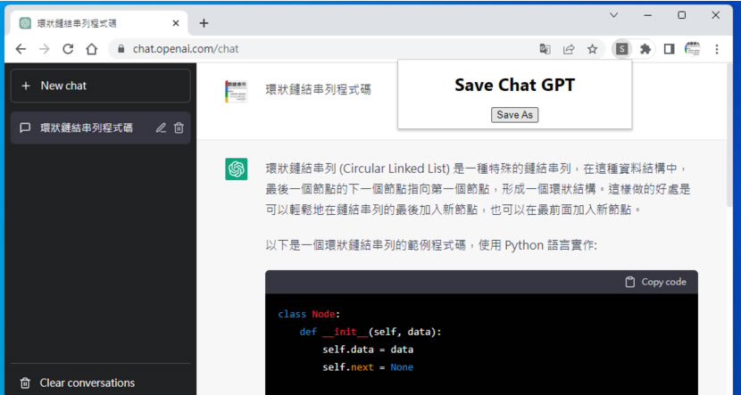Click the translate page icon

coord(545,49)
